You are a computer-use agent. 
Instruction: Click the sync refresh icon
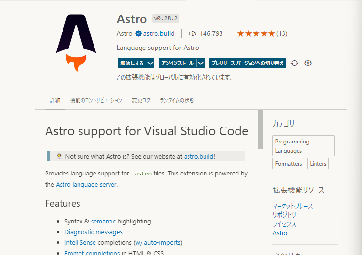pos(294,63)
